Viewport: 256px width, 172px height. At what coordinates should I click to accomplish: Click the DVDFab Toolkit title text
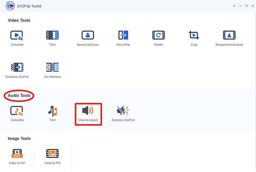tap(29, 6)
